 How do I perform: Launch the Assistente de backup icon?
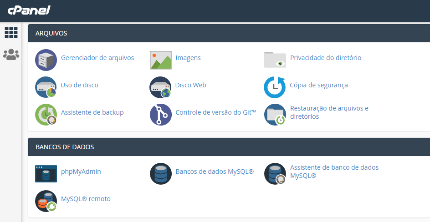pos(46,115)
